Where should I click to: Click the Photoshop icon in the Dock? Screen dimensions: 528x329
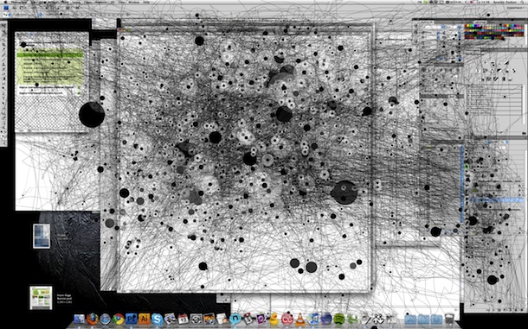point(132,319)
